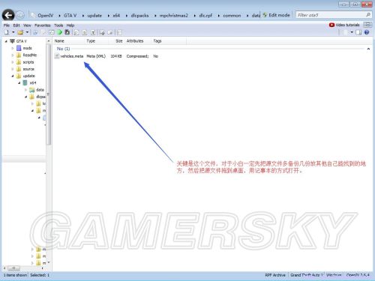Expand the scripts tree node

coord(12,62)
